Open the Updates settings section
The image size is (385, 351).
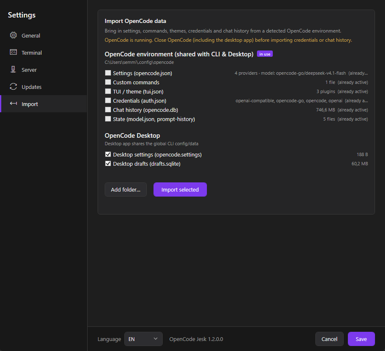(x=44, y=87)
